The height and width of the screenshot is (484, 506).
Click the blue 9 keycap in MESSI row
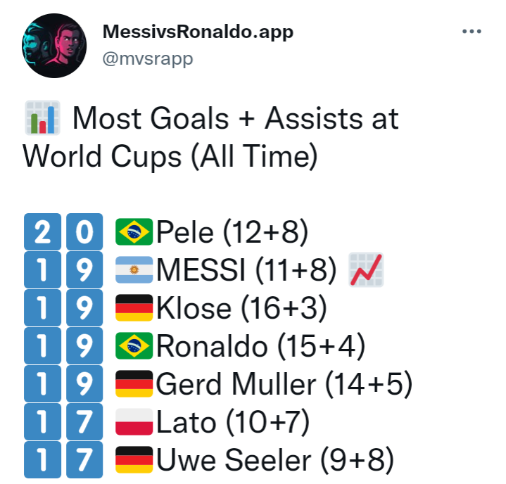84,269
